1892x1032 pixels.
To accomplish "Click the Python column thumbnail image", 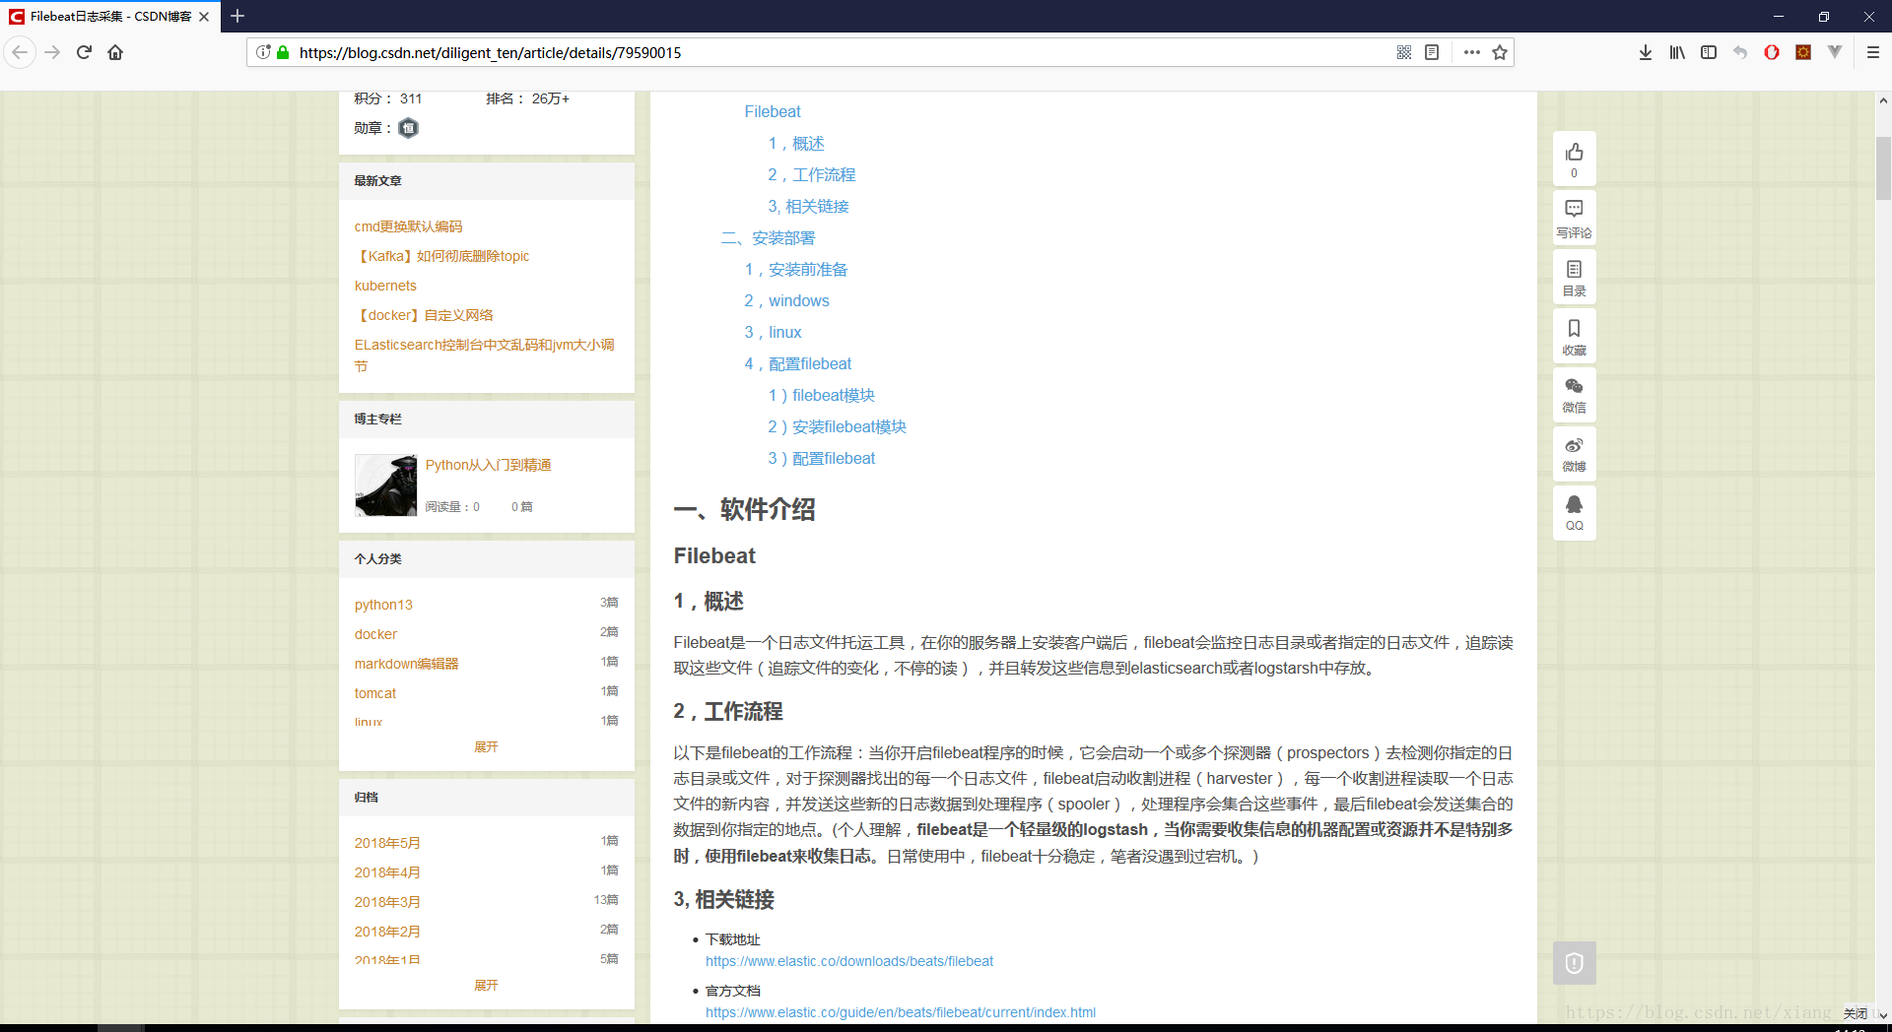I will point(386,484).
